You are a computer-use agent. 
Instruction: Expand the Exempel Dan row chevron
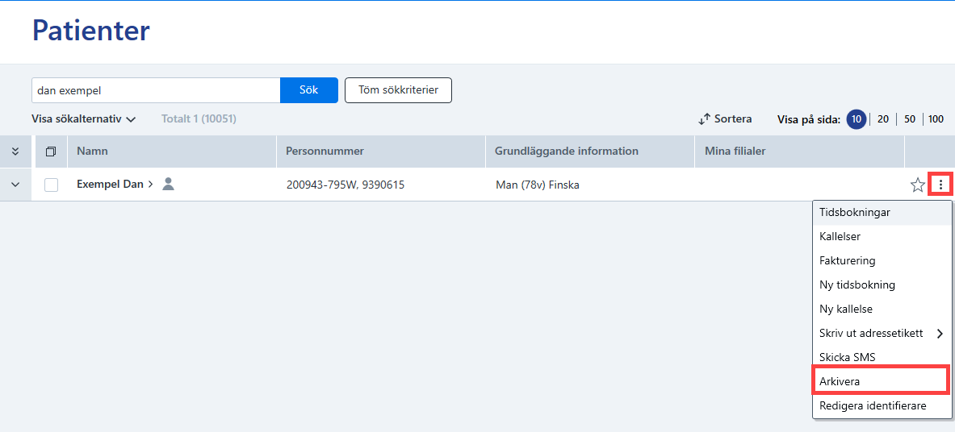point(15,185)
